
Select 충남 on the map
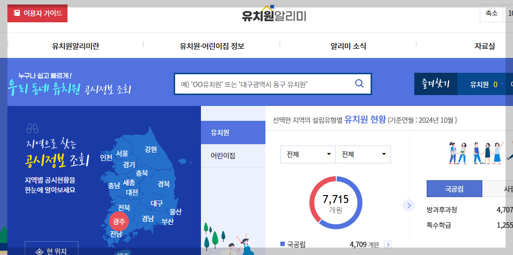(114, 186)
